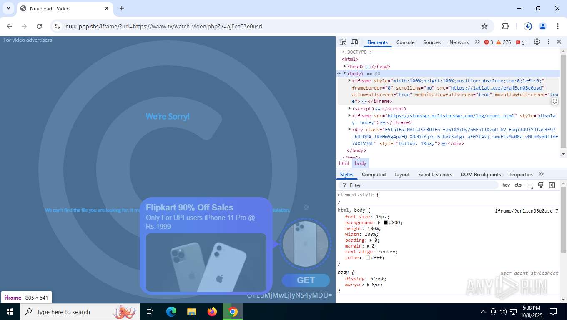Open the iframe source stylesheet link
The width and height of the screenshot is (567, 320).
coord(527,211)
